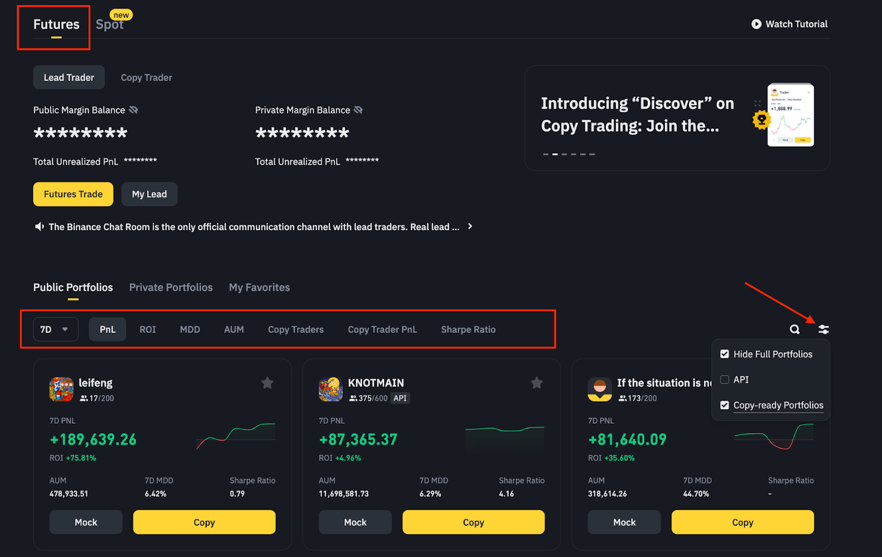Select the Copy Trader tab
The height and width of the screenshot is (557, 882).
point(147,78)
